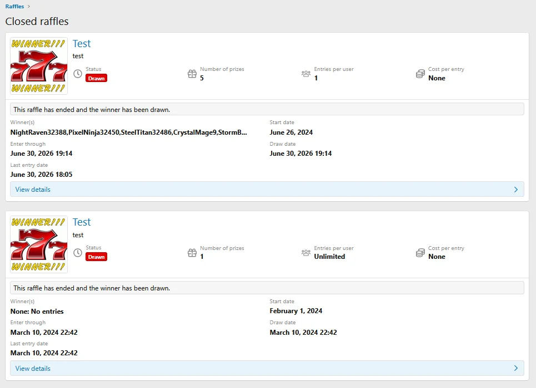Open the second Test raffle title

(82, 222)
